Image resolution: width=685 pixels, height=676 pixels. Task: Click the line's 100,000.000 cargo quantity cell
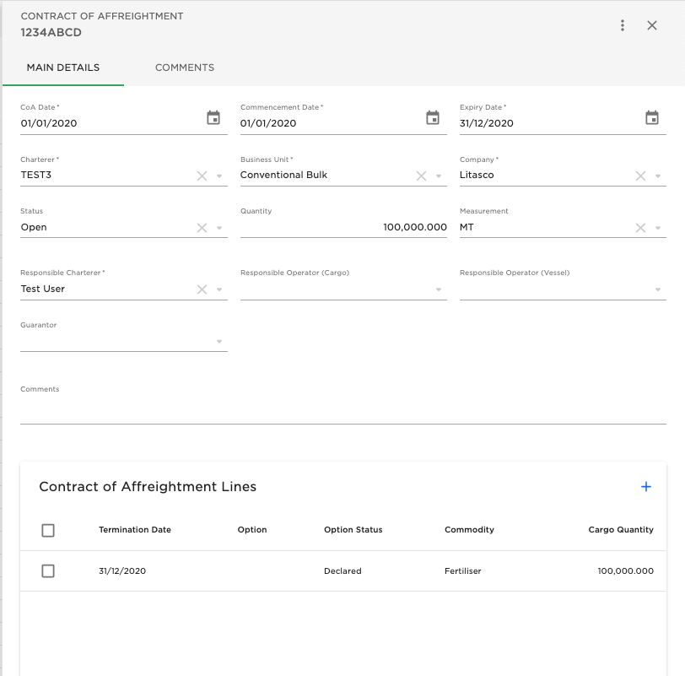click(626, 571)
